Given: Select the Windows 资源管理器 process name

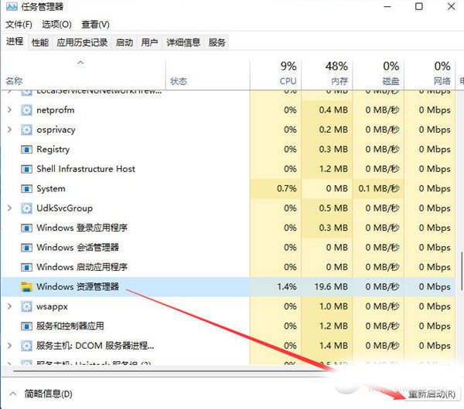Looking at the screenshot, I should pos(77,286).
